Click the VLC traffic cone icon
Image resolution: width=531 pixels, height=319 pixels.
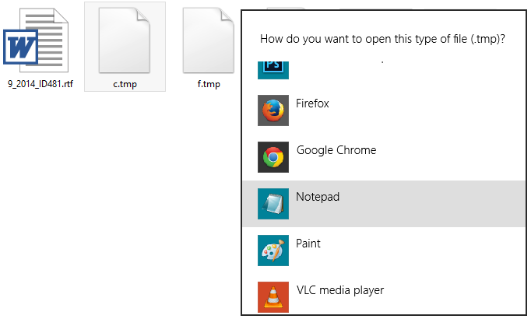pos(273,297)
